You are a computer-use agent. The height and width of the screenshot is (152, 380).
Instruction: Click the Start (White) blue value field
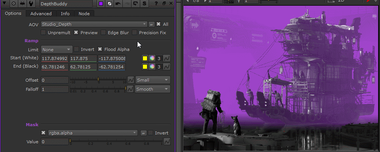(x=112, y=59)
